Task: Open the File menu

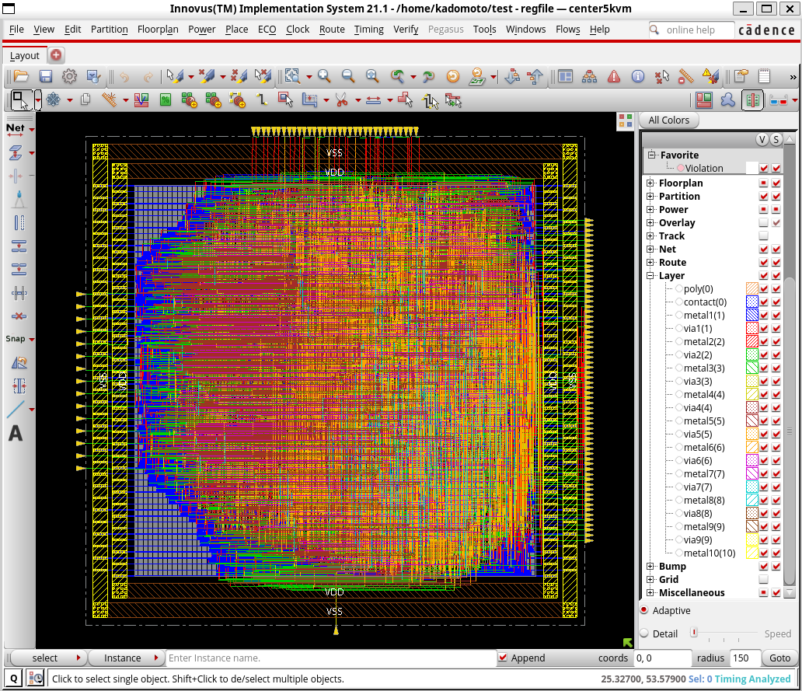Action: [16, 30]
